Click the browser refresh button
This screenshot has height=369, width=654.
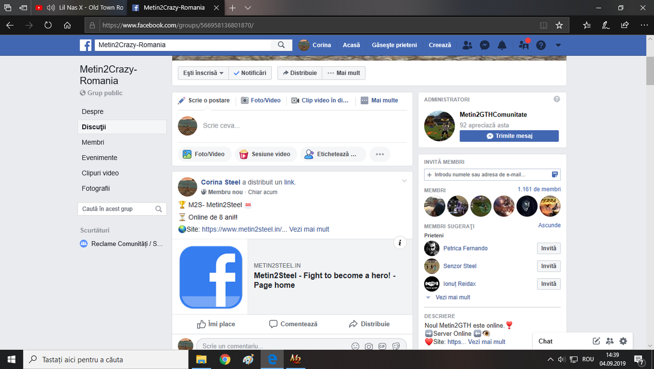(x=48, y=25)
